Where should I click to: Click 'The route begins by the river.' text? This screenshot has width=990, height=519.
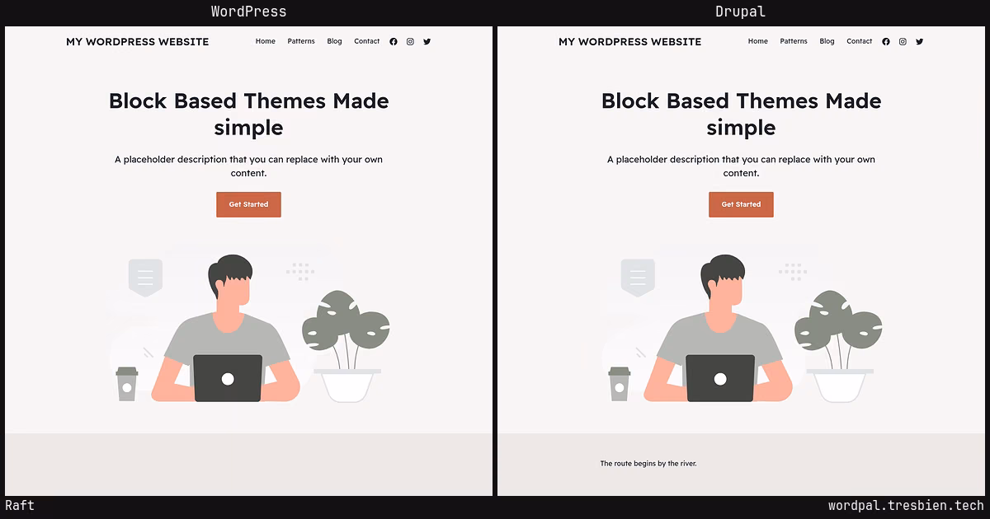(648, 464)
